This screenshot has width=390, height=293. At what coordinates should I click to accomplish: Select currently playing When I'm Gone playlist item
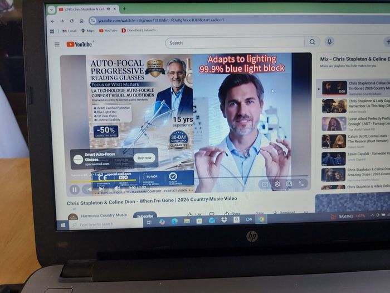coord(353,88)
